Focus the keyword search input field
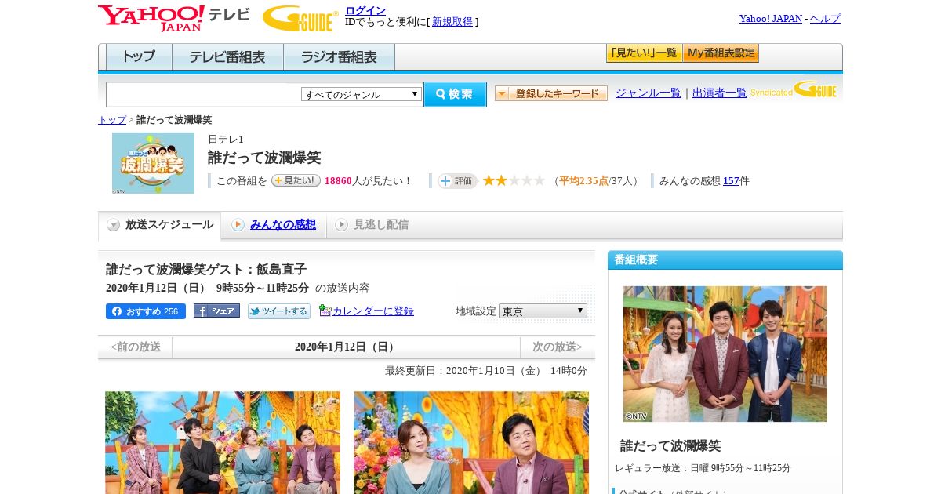The image size is (941, 494). pyautogui.click(x=204, y=94)
